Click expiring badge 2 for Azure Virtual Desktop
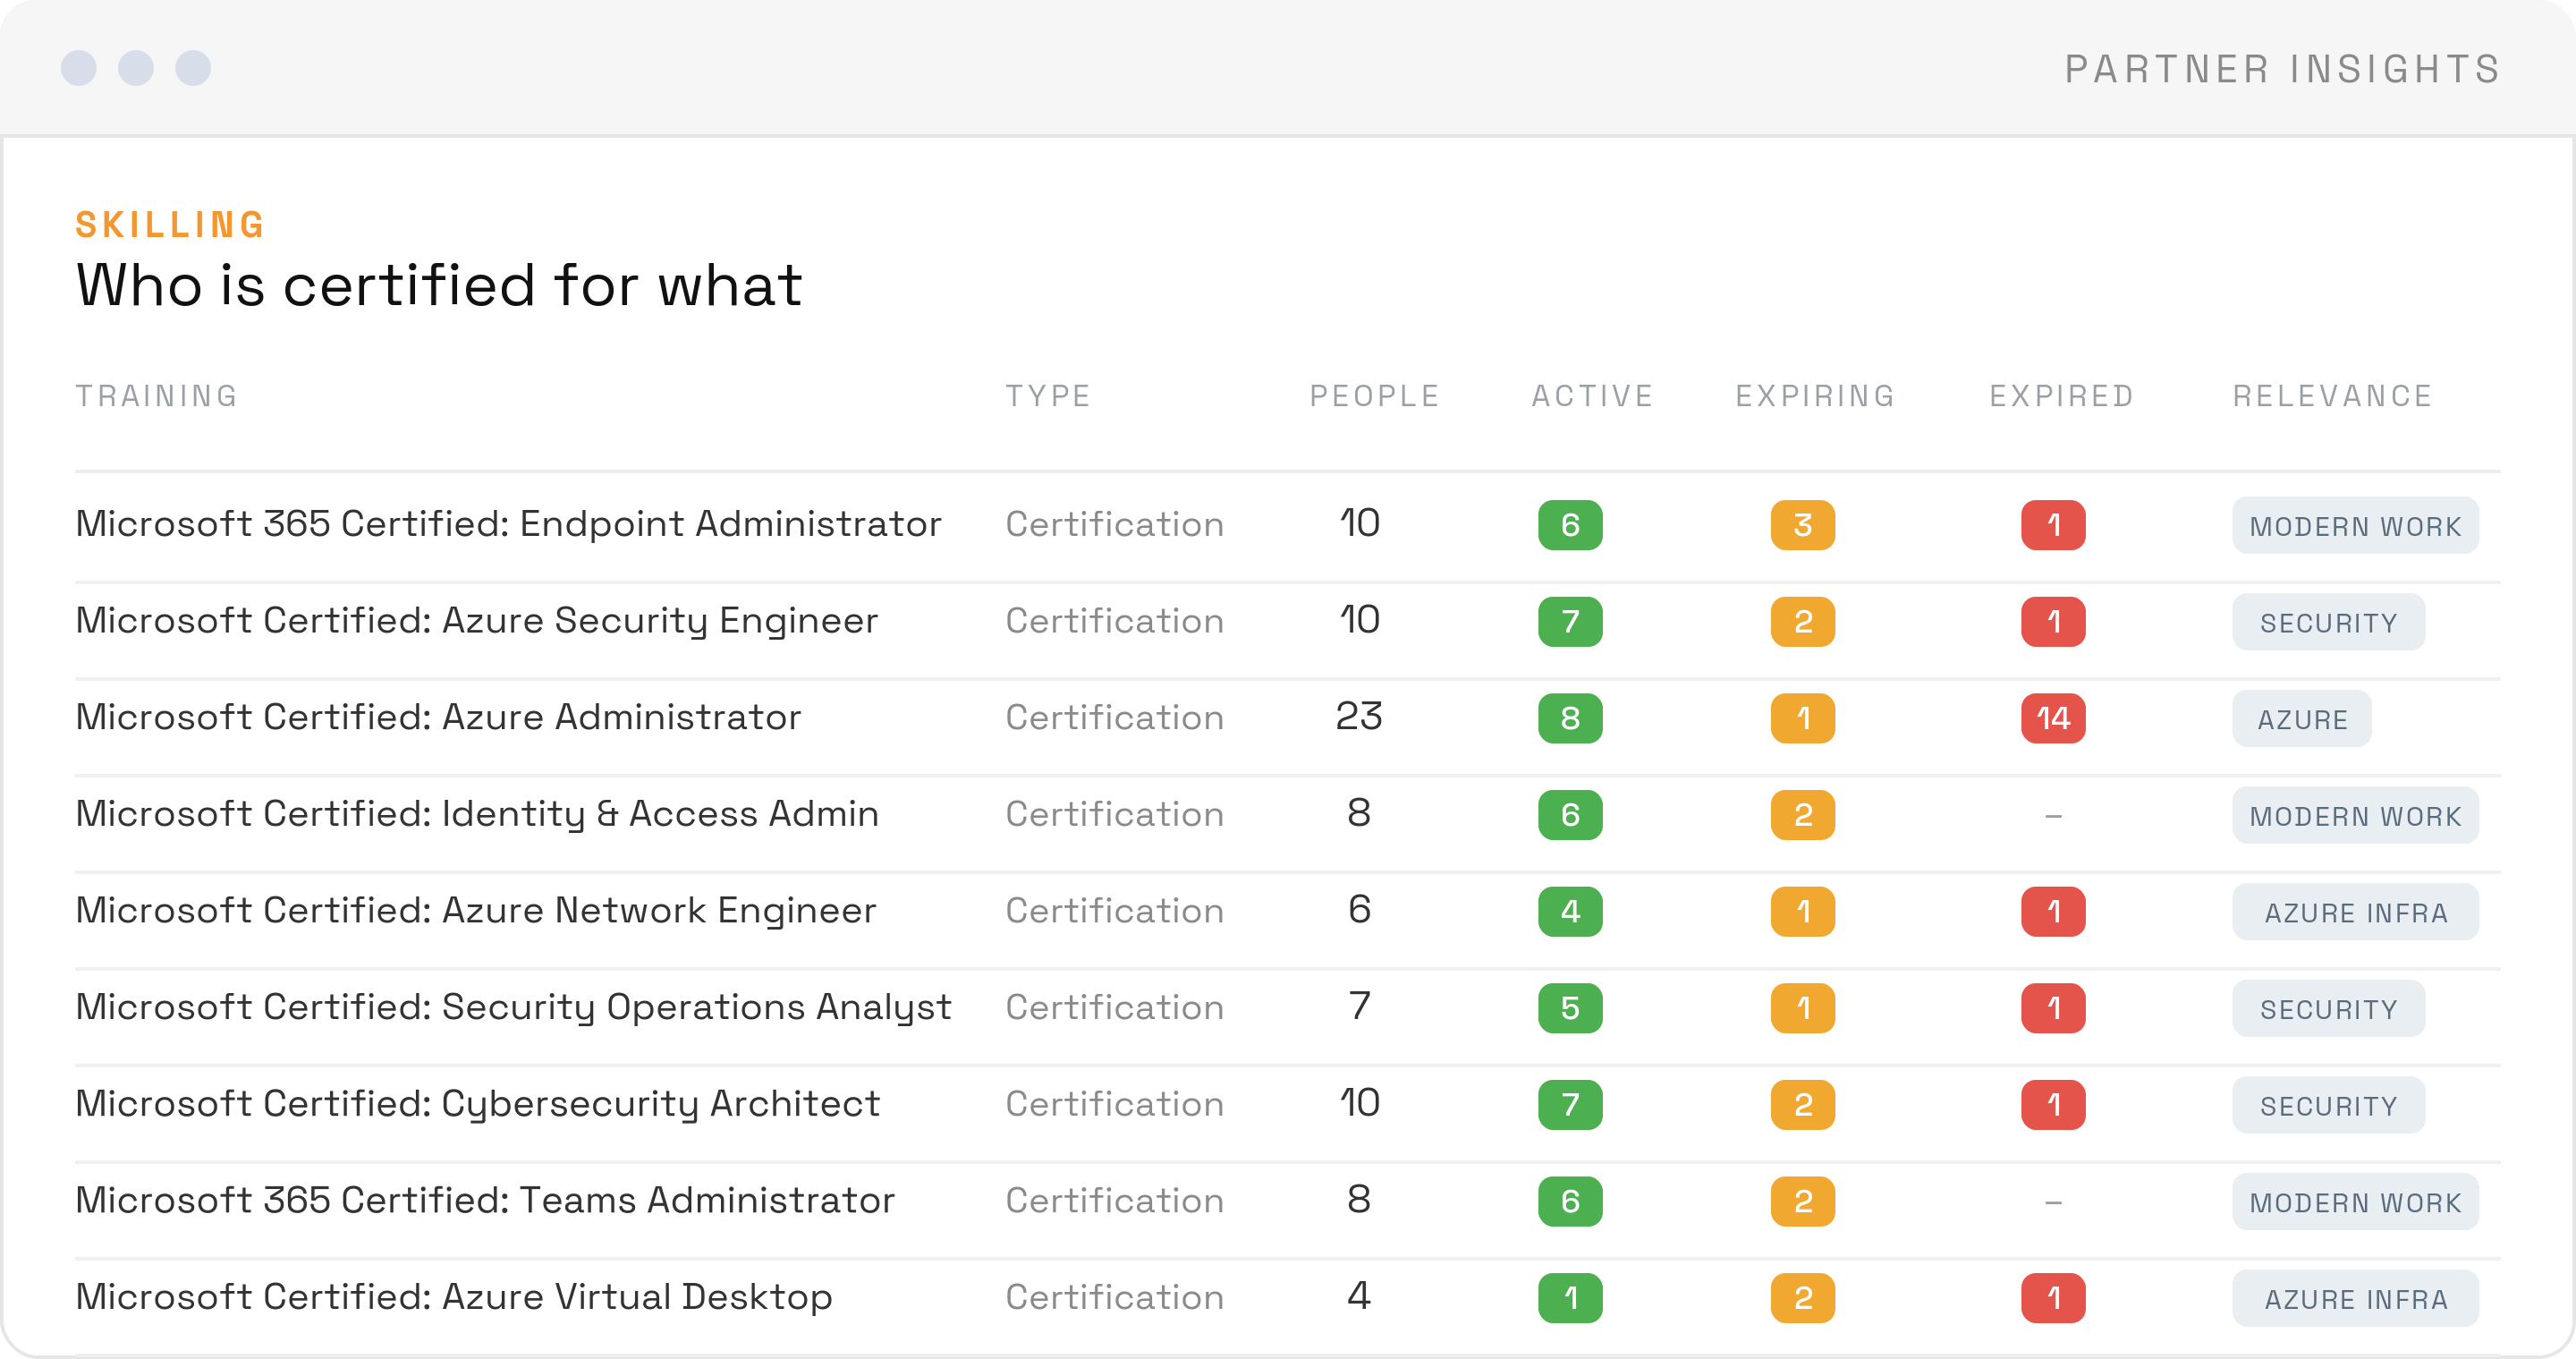2576x1359 pixels. coord(1803,1298)
